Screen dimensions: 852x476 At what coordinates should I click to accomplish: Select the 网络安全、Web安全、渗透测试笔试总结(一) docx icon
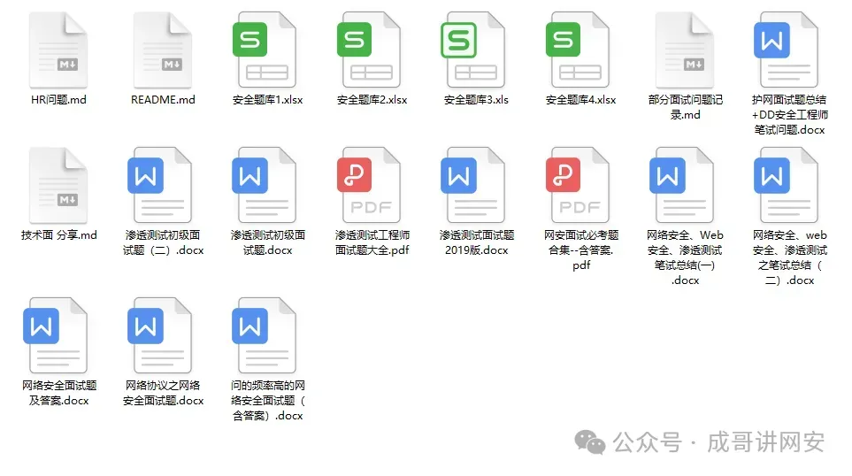click(x=681, y=185)
